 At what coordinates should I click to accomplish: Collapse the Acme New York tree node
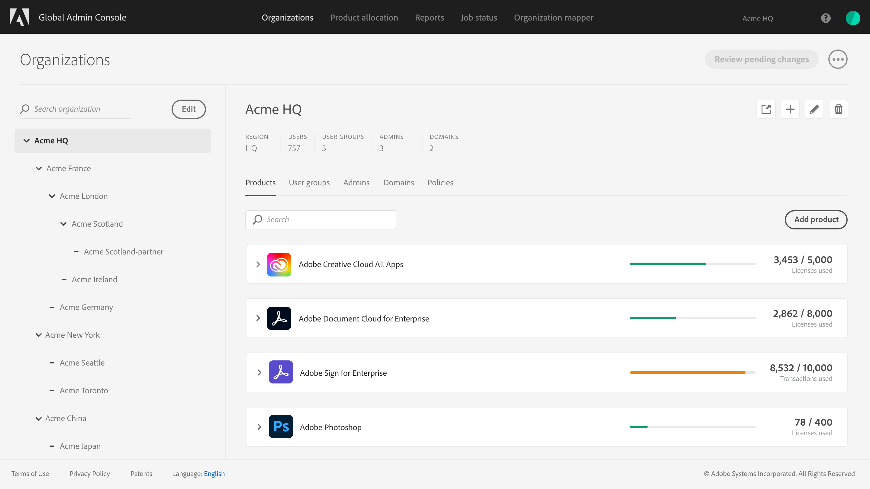[x=38, y=335]
